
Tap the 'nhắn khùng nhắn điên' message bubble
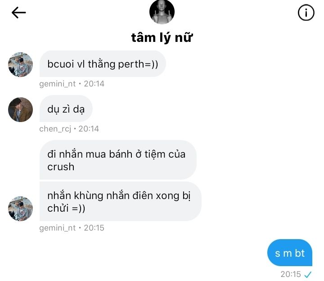(120, 202)
